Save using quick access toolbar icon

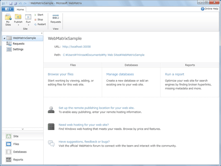[11, 3]
